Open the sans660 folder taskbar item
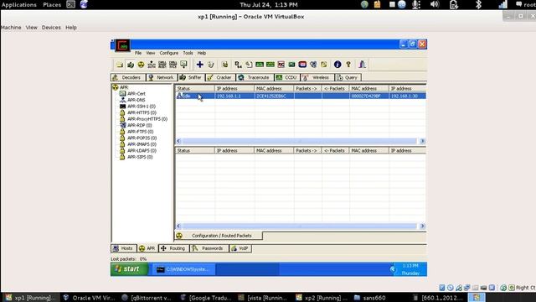The width and height of the screenshot is (536, 302). click(x=370, y=298)
